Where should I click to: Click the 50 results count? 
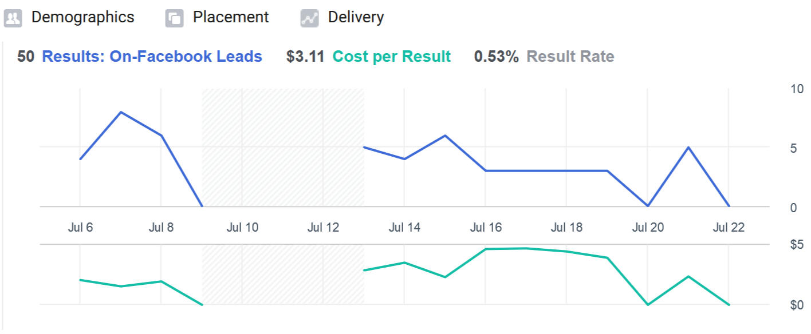click(x=25, y=57)
